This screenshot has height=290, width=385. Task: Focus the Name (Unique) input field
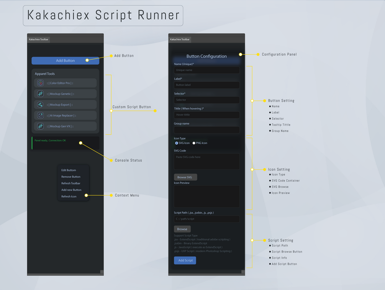(x=207, y=70)
